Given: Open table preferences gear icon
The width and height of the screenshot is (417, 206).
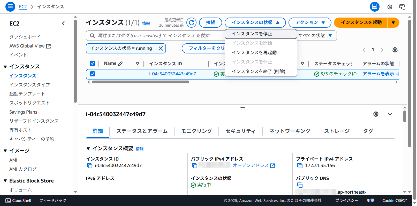Looking at the screenshot, I should pyautogui.click(x=395, y=50).
